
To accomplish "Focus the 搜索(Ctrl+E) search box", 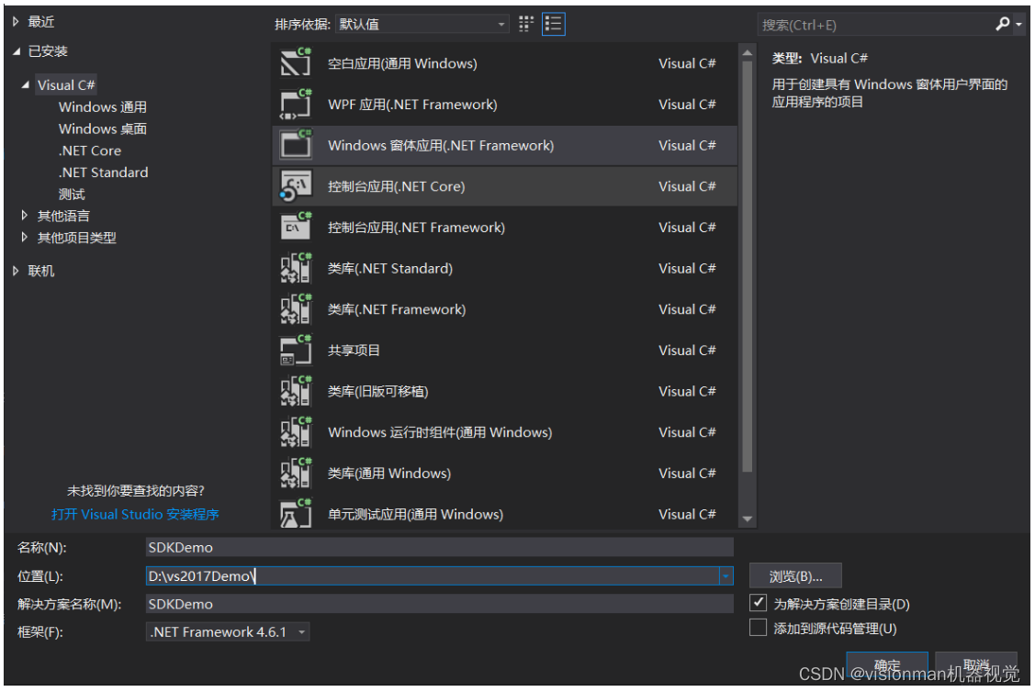I will tap(874, 25).
